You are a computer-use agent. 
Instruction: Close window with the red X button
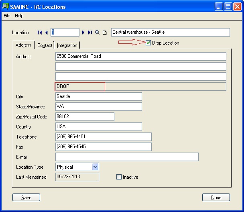(237, 7)
